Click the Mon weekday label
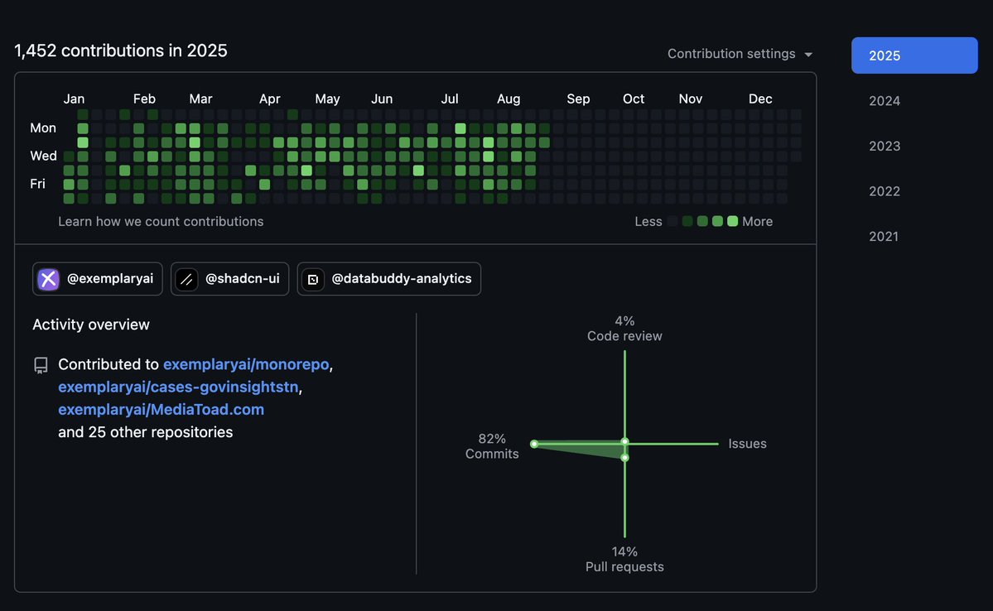993x611 pixels. (x=43, y=127)
